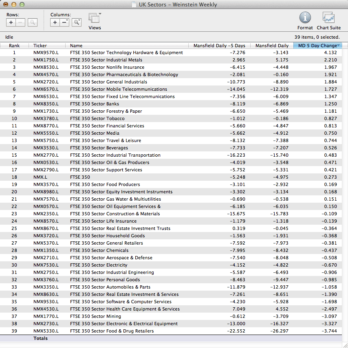The image size is (348, 348).
Task: Open the Columns search magnifier dropdown
Action: coord(77,22)
